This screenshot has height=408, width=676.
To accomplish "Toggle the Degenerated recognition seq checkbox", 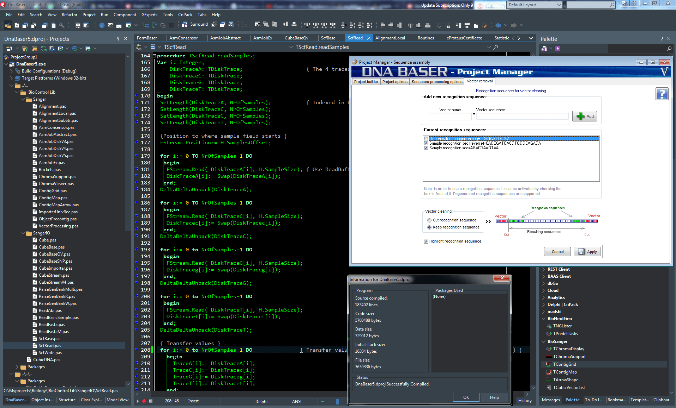I will coord(426,139).
